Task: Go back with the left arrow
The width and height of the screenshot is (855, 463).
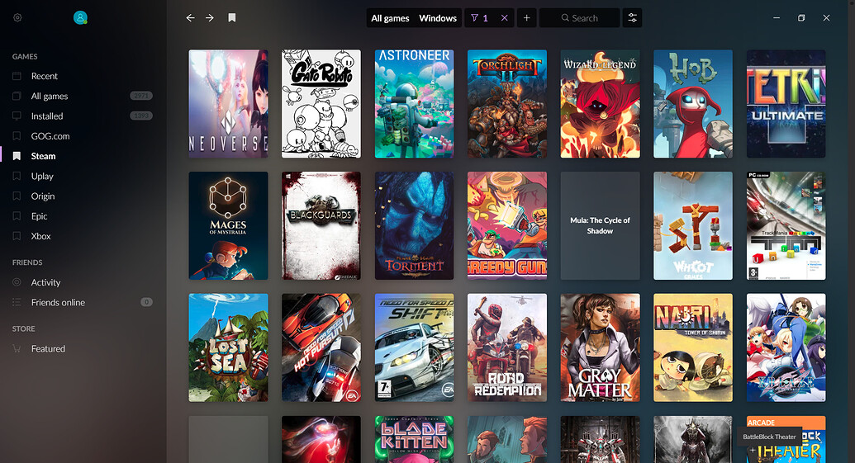Action: coord(190,18)
